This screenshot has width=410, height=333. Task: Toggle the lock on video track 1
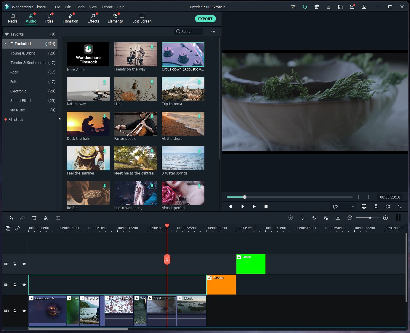(x=15, y=311)
